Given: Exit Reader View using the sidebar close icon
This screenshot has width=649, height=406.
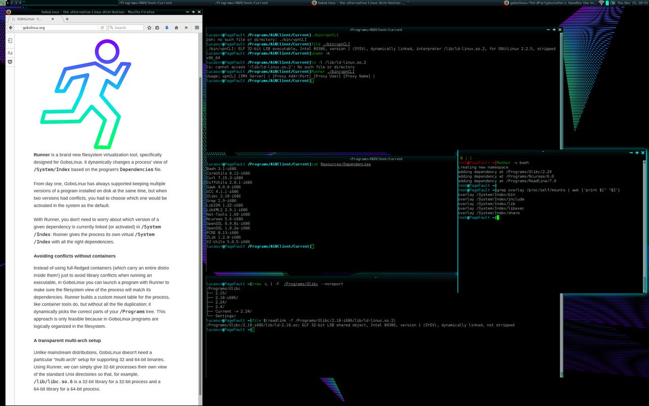Looking at the screenshot, I should (x=10, y=41).
